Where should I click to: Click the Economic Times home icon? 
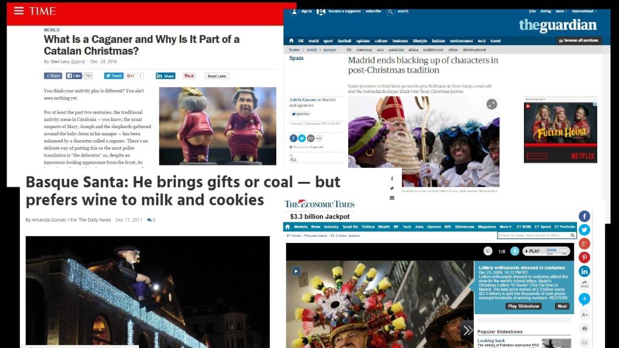coord(287,227)
